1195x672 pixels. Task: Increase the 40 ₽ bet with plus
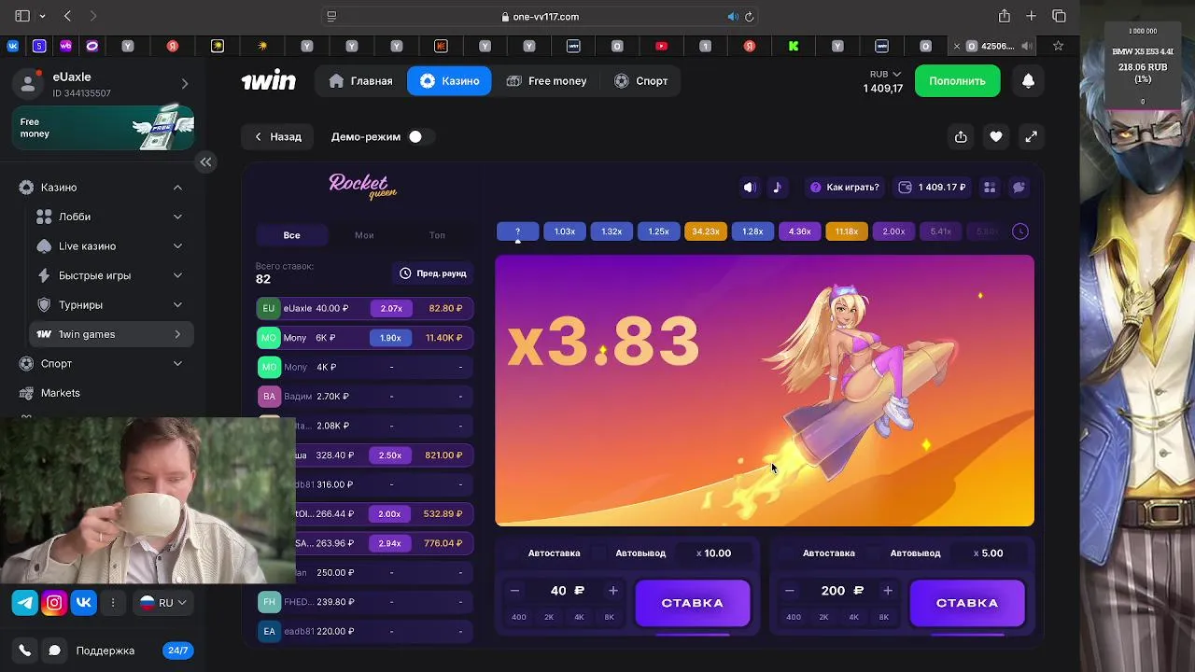click(x=613, y=591)
